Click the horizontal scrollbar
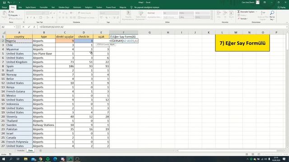Image resolution: width=289 pixels, height=162 pixels. coord(227,151)
